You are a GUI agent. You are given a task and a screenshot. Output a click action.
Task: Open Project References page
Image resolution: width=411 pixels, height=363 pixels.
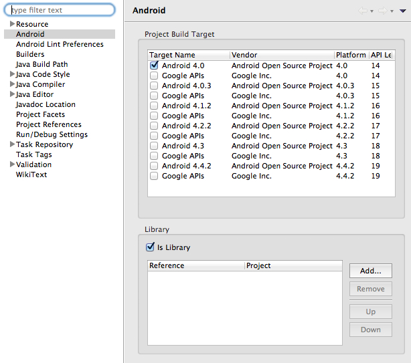pos(49,124)
